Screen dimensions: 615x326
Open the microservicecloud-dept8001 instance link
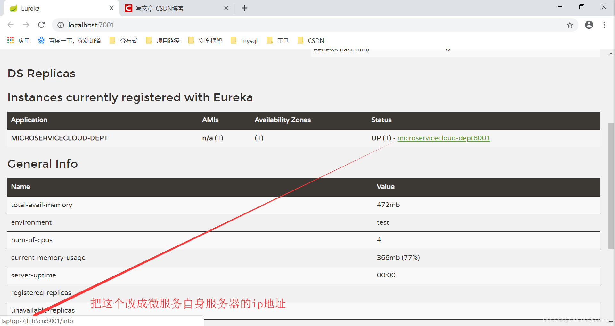click(444, 138)
